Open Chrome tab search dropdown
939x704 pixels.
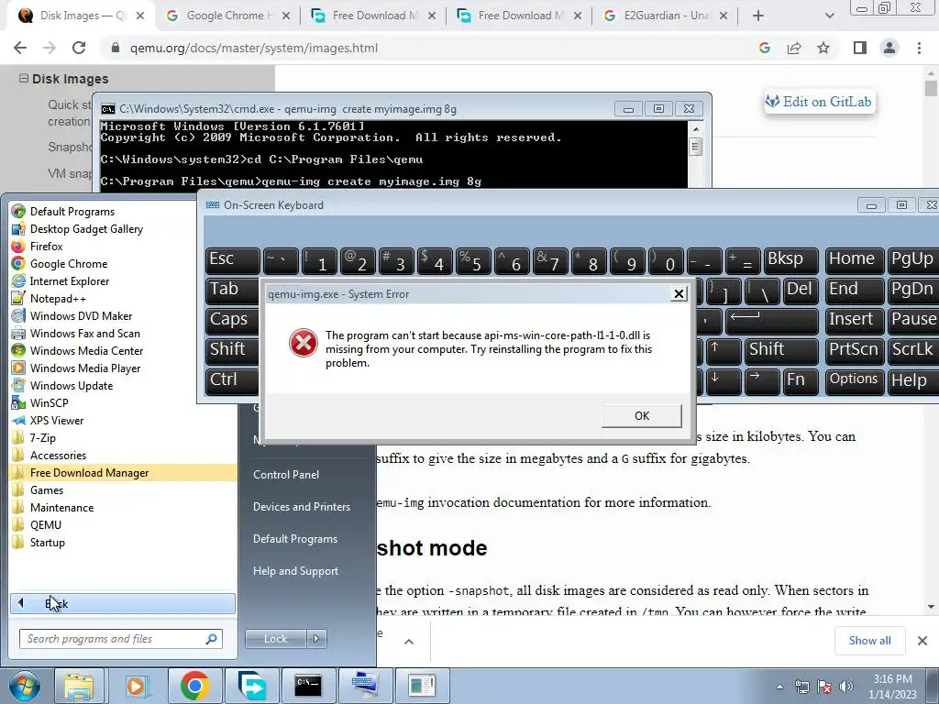(x=829, y=16)
